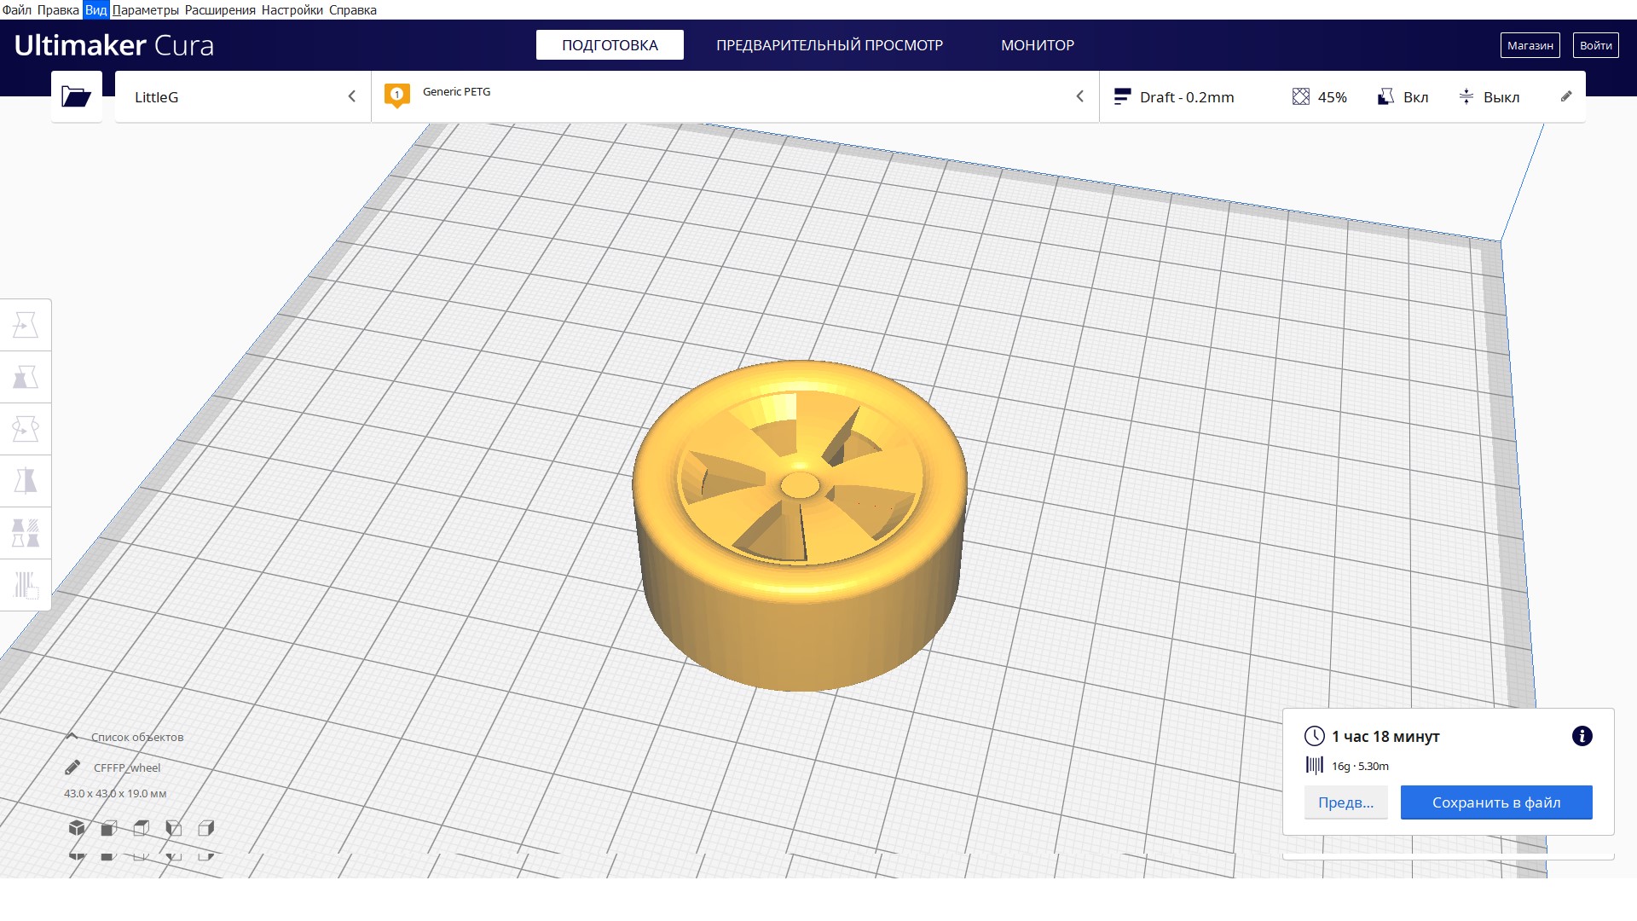Select the Mirror tool in left toolbar
This screenshot has height=921, width=1637.
coord(26,481)
